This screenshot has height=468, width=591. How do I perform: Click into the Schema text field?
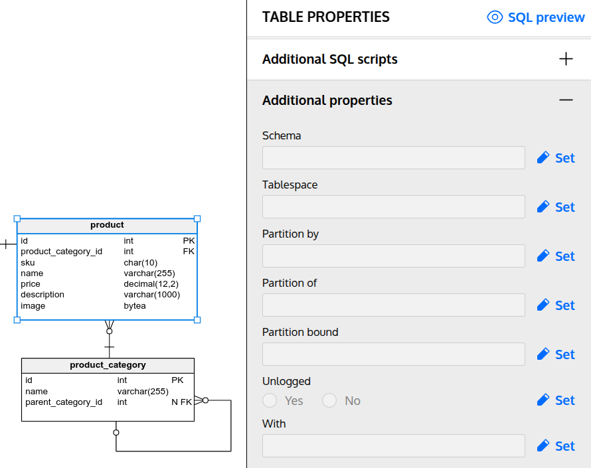tap(393, 158)
